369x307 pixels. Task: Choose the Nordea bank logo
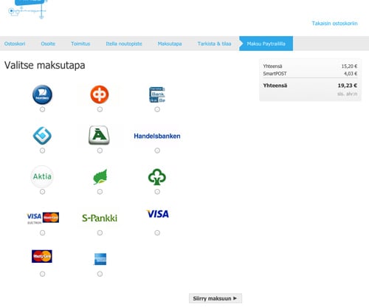tap(42, 94)
